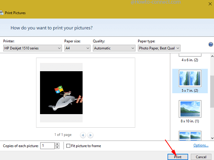Choose the 8 x 10 in. (1) layout
Viewport: 214px width, 160px height.
[x=190, y=112]
